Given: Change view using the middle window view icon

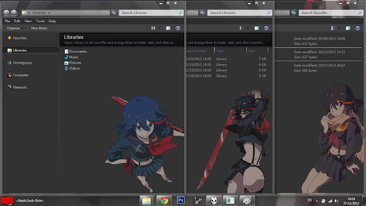Looking at the screenshot, I should [x=240, y=28].
